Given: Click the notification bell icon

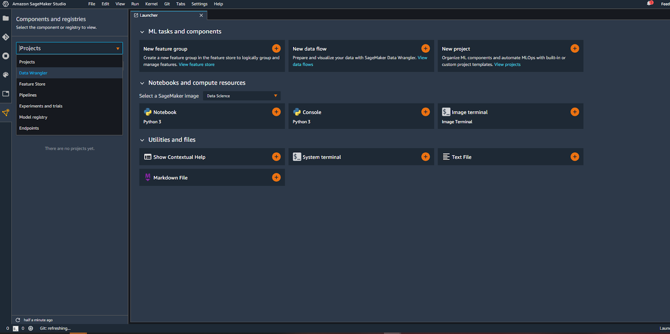Looking at the screenshot, I should [649, 4].
